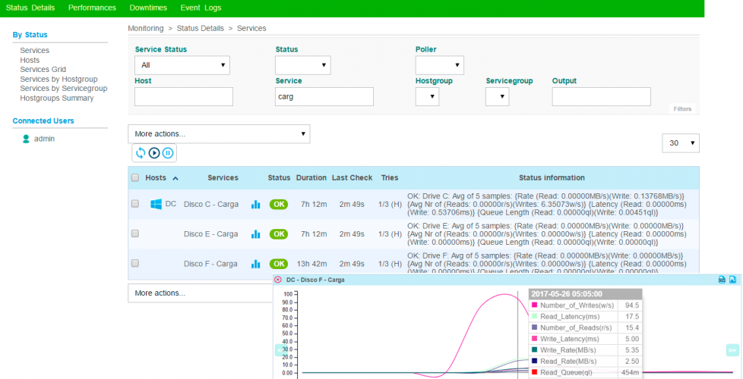743x379 pixels.
Task: Click the Disco E - Carga service link
Action: pos(211,234)
